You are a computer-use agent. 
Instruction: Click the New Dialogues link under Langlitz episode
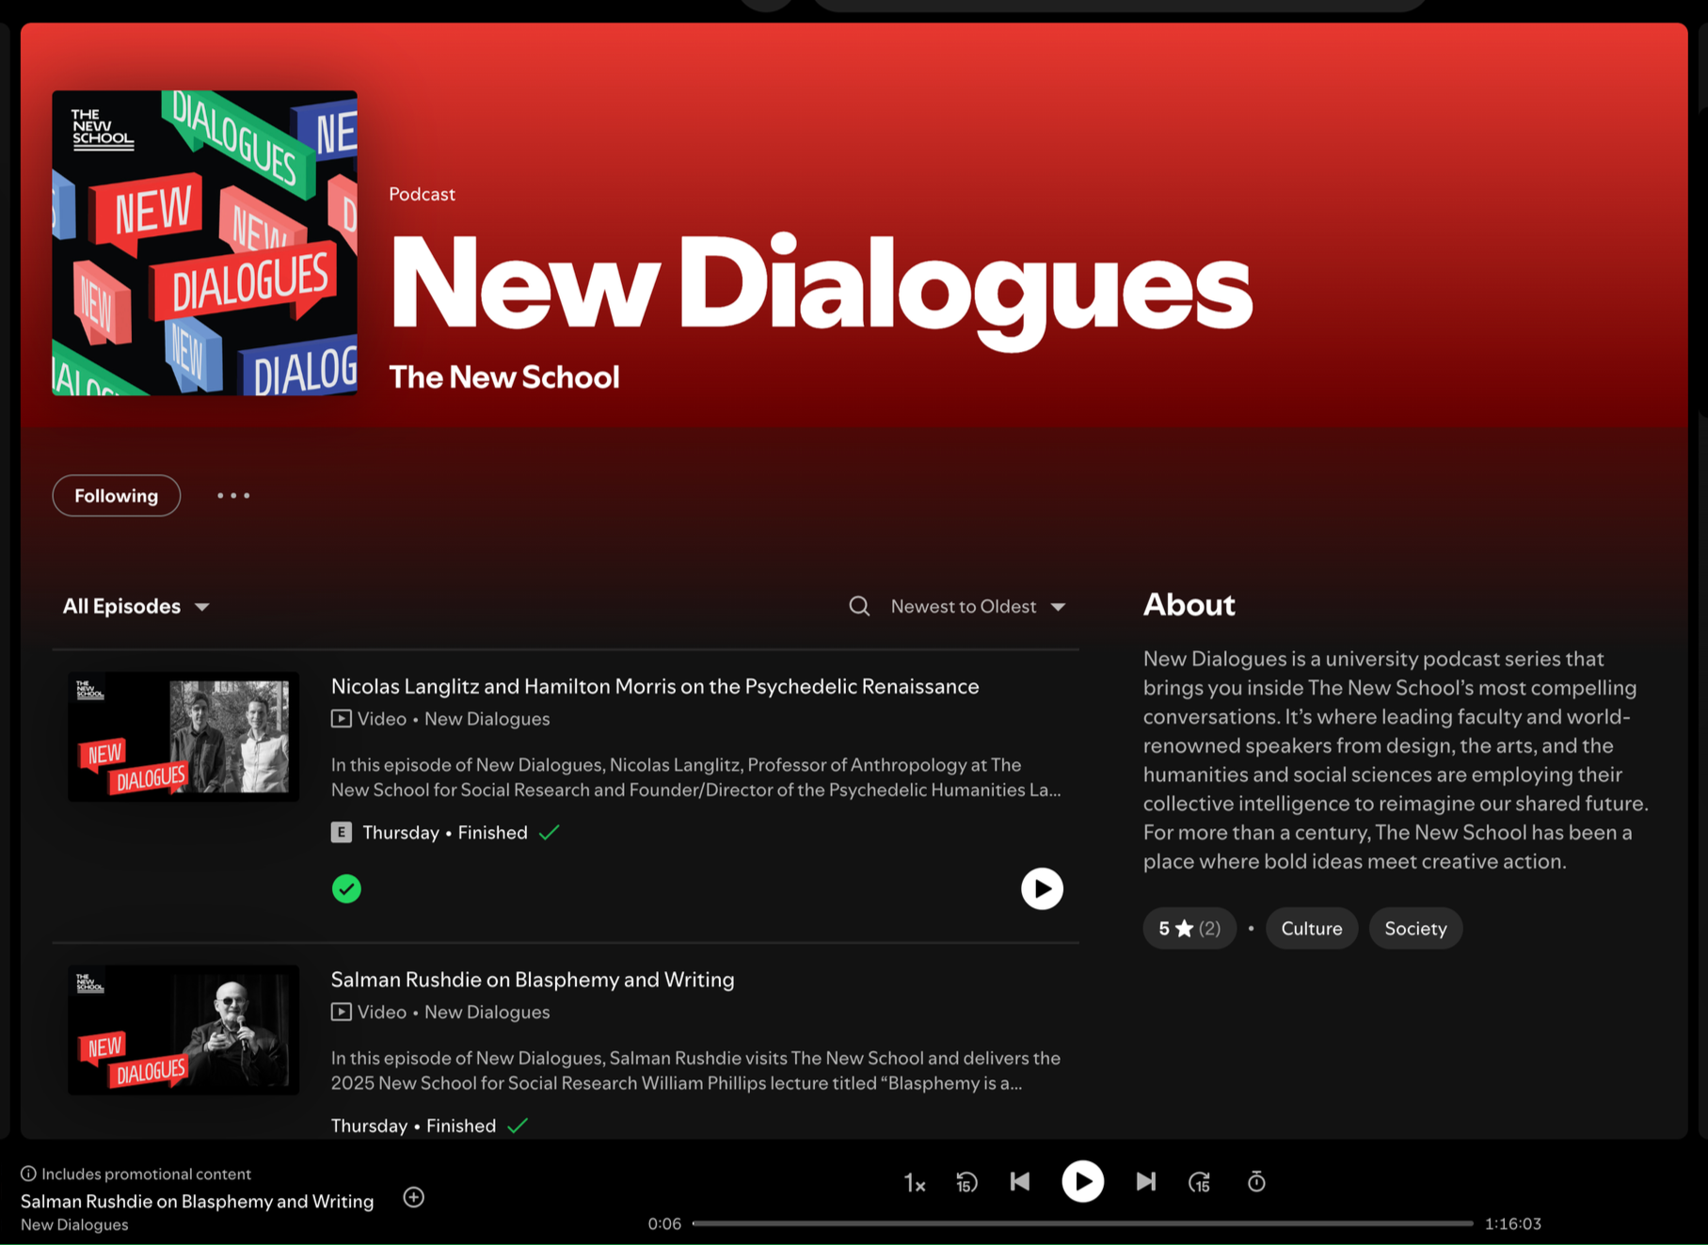coord(487,719)
